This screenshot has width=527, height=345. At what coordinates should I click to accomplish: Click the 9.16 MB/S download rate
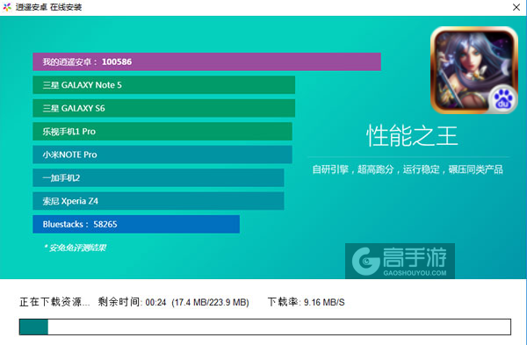tap(324, 302)
